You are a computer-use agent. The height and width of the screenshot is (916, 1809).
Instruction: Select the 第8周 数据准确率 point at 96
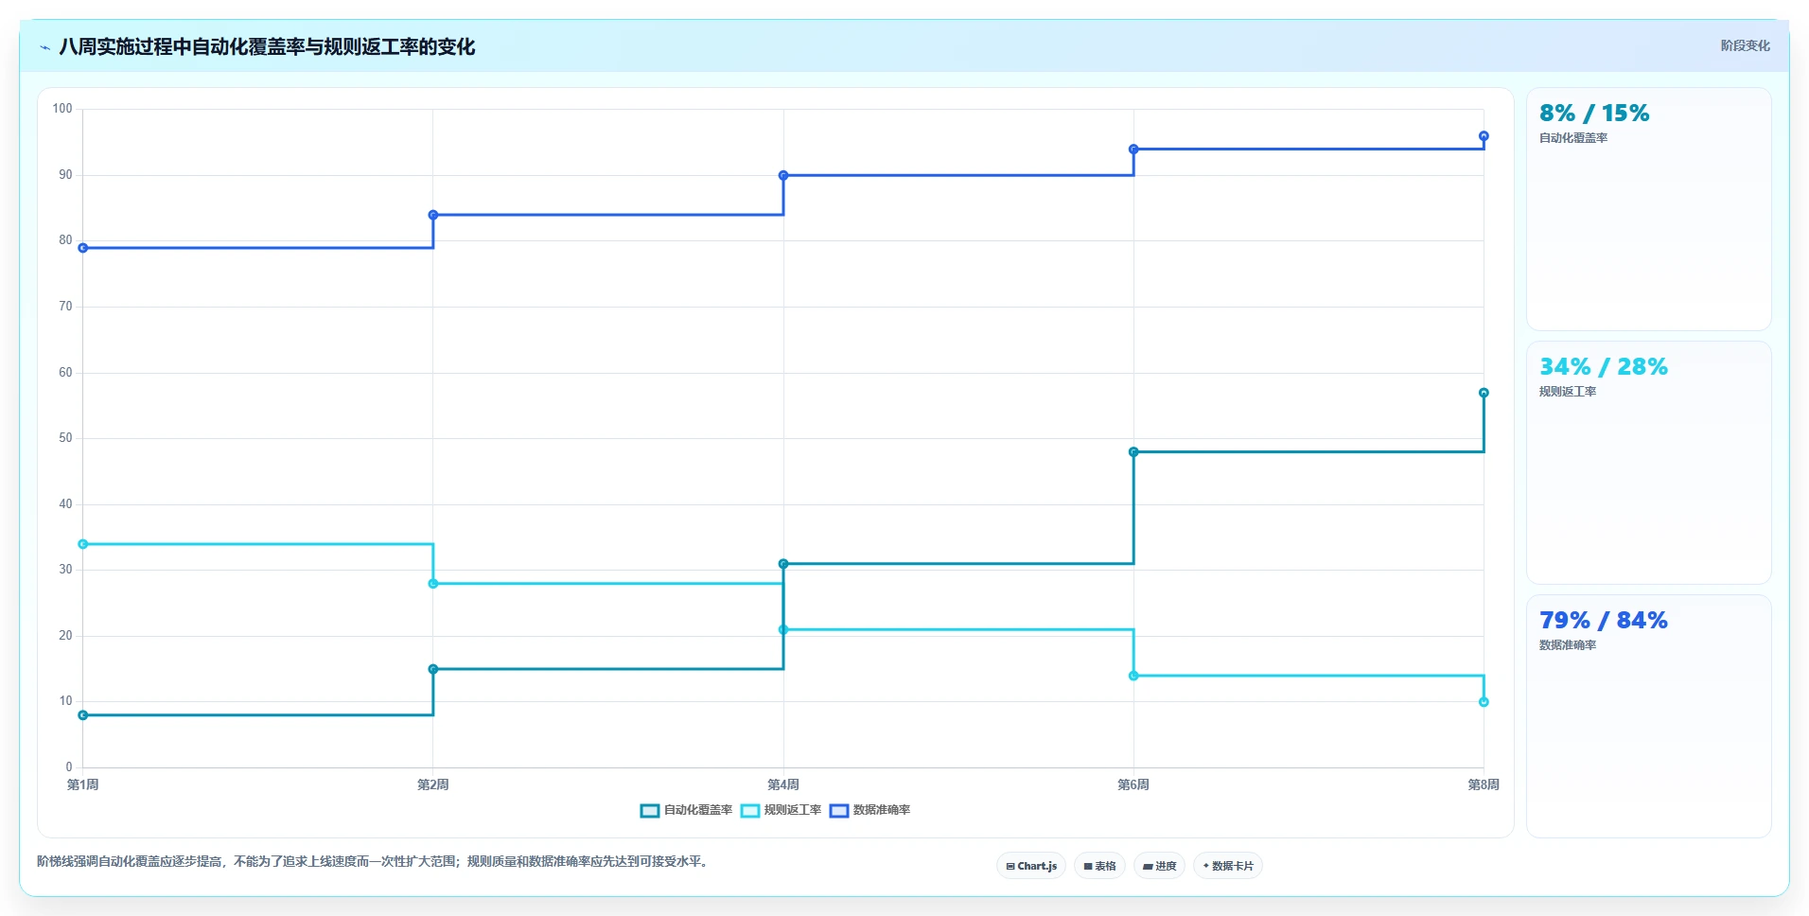[1484, 136]
